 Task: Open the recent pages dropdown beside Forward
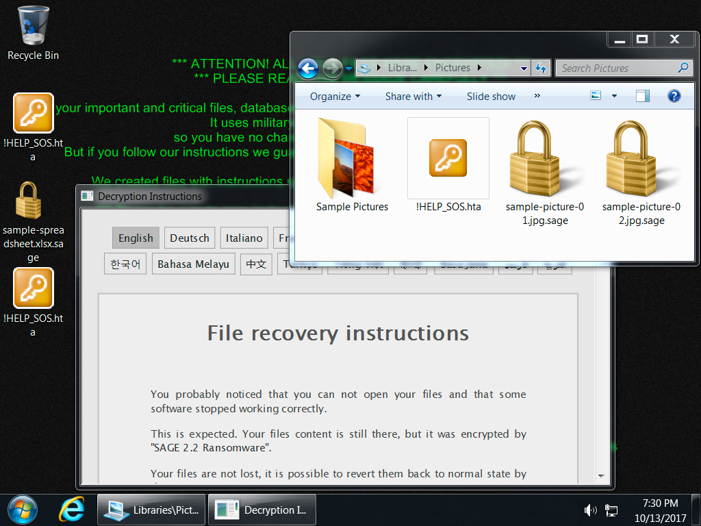(348, 68)
